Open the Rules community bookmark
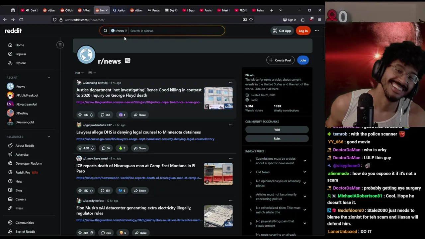This screenshot has width=425, height=239. (x=277, y=139)
